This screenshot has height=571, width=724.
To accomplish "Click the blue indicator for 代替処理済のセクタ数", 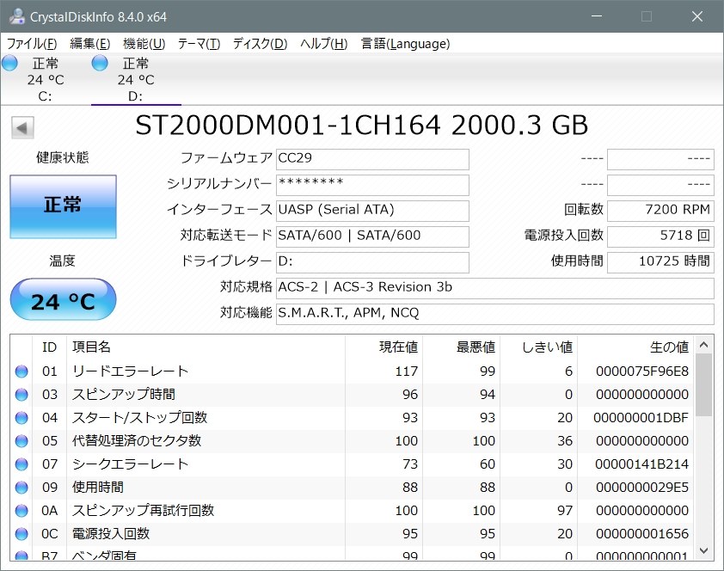I will [x=21, y=440].
